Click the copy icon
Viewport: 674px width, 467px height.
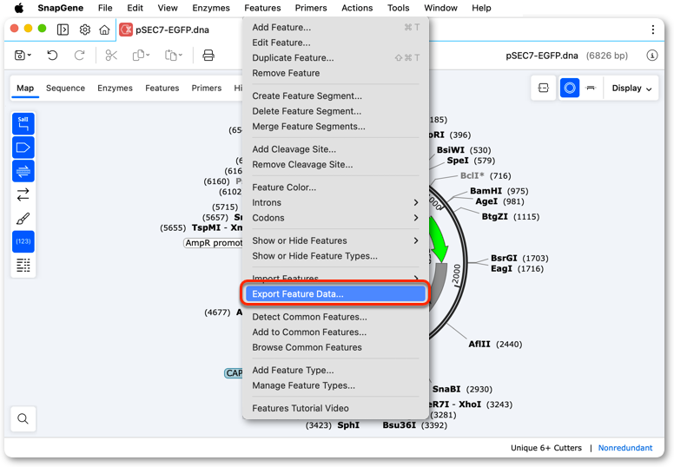(139, 56)
